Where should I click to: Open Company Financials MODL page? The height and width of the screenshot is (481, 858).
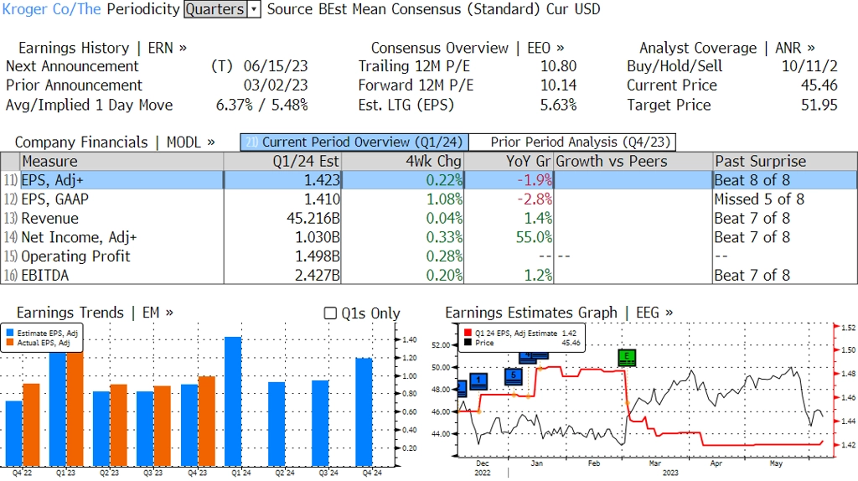tap(114, 142)
